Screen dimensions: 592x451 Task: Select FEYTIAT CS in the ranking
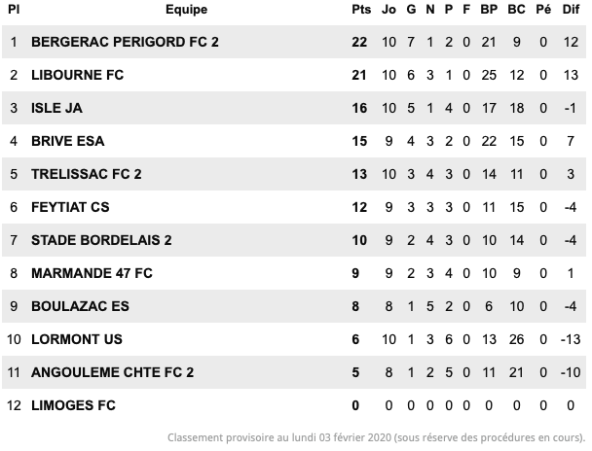pyautogui.click(x=70, y=207)
